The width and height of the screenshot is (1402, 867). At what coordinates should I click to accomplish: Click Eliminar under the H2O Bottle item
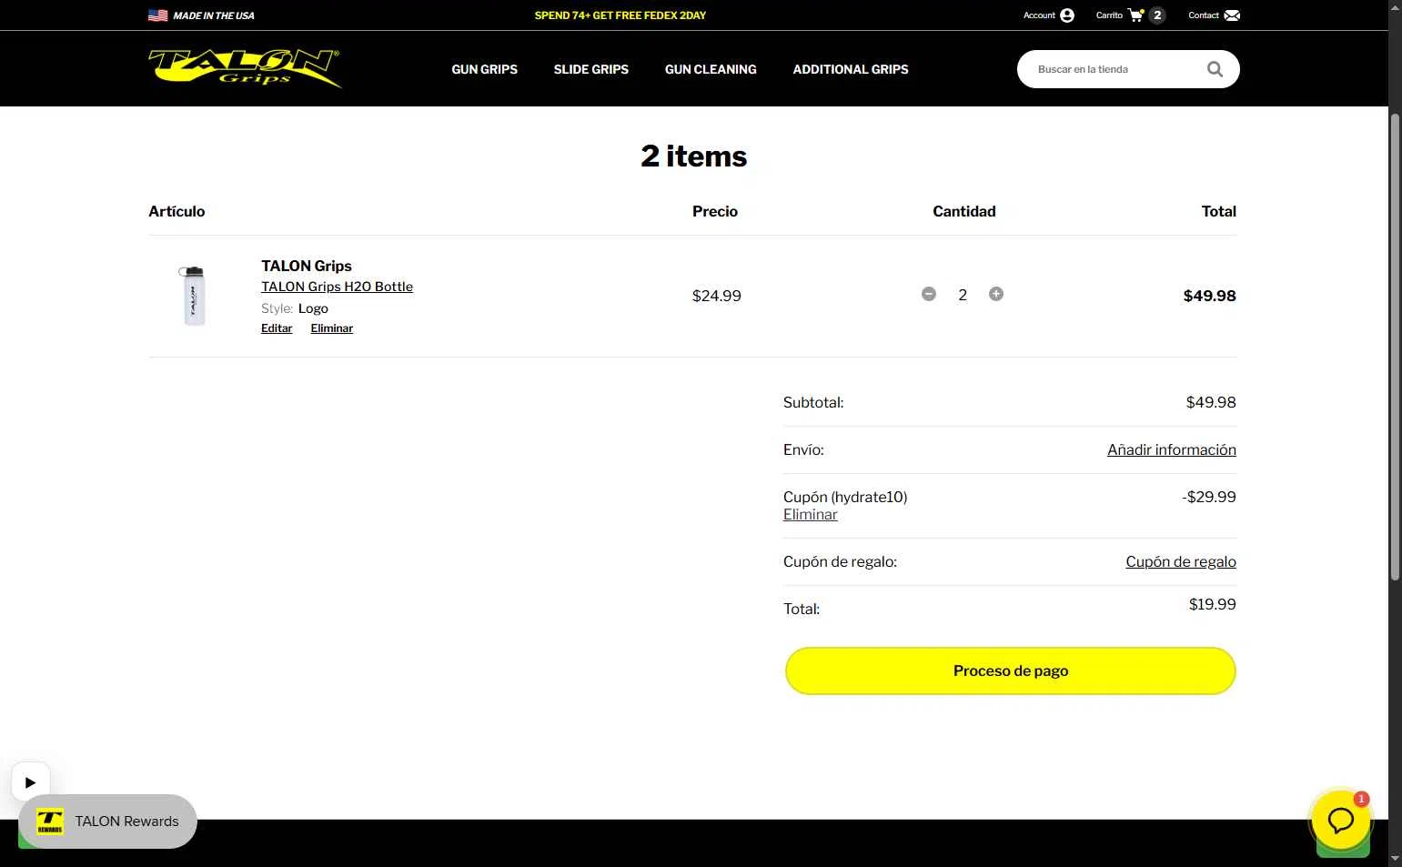(332, 328)
